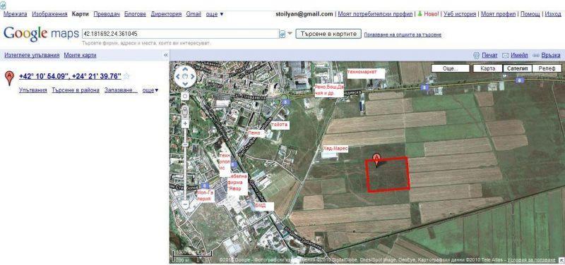This screenshot has height=265, width=565.
Task: Collapse the left panel with double chevron
Action: click(166, 55)
